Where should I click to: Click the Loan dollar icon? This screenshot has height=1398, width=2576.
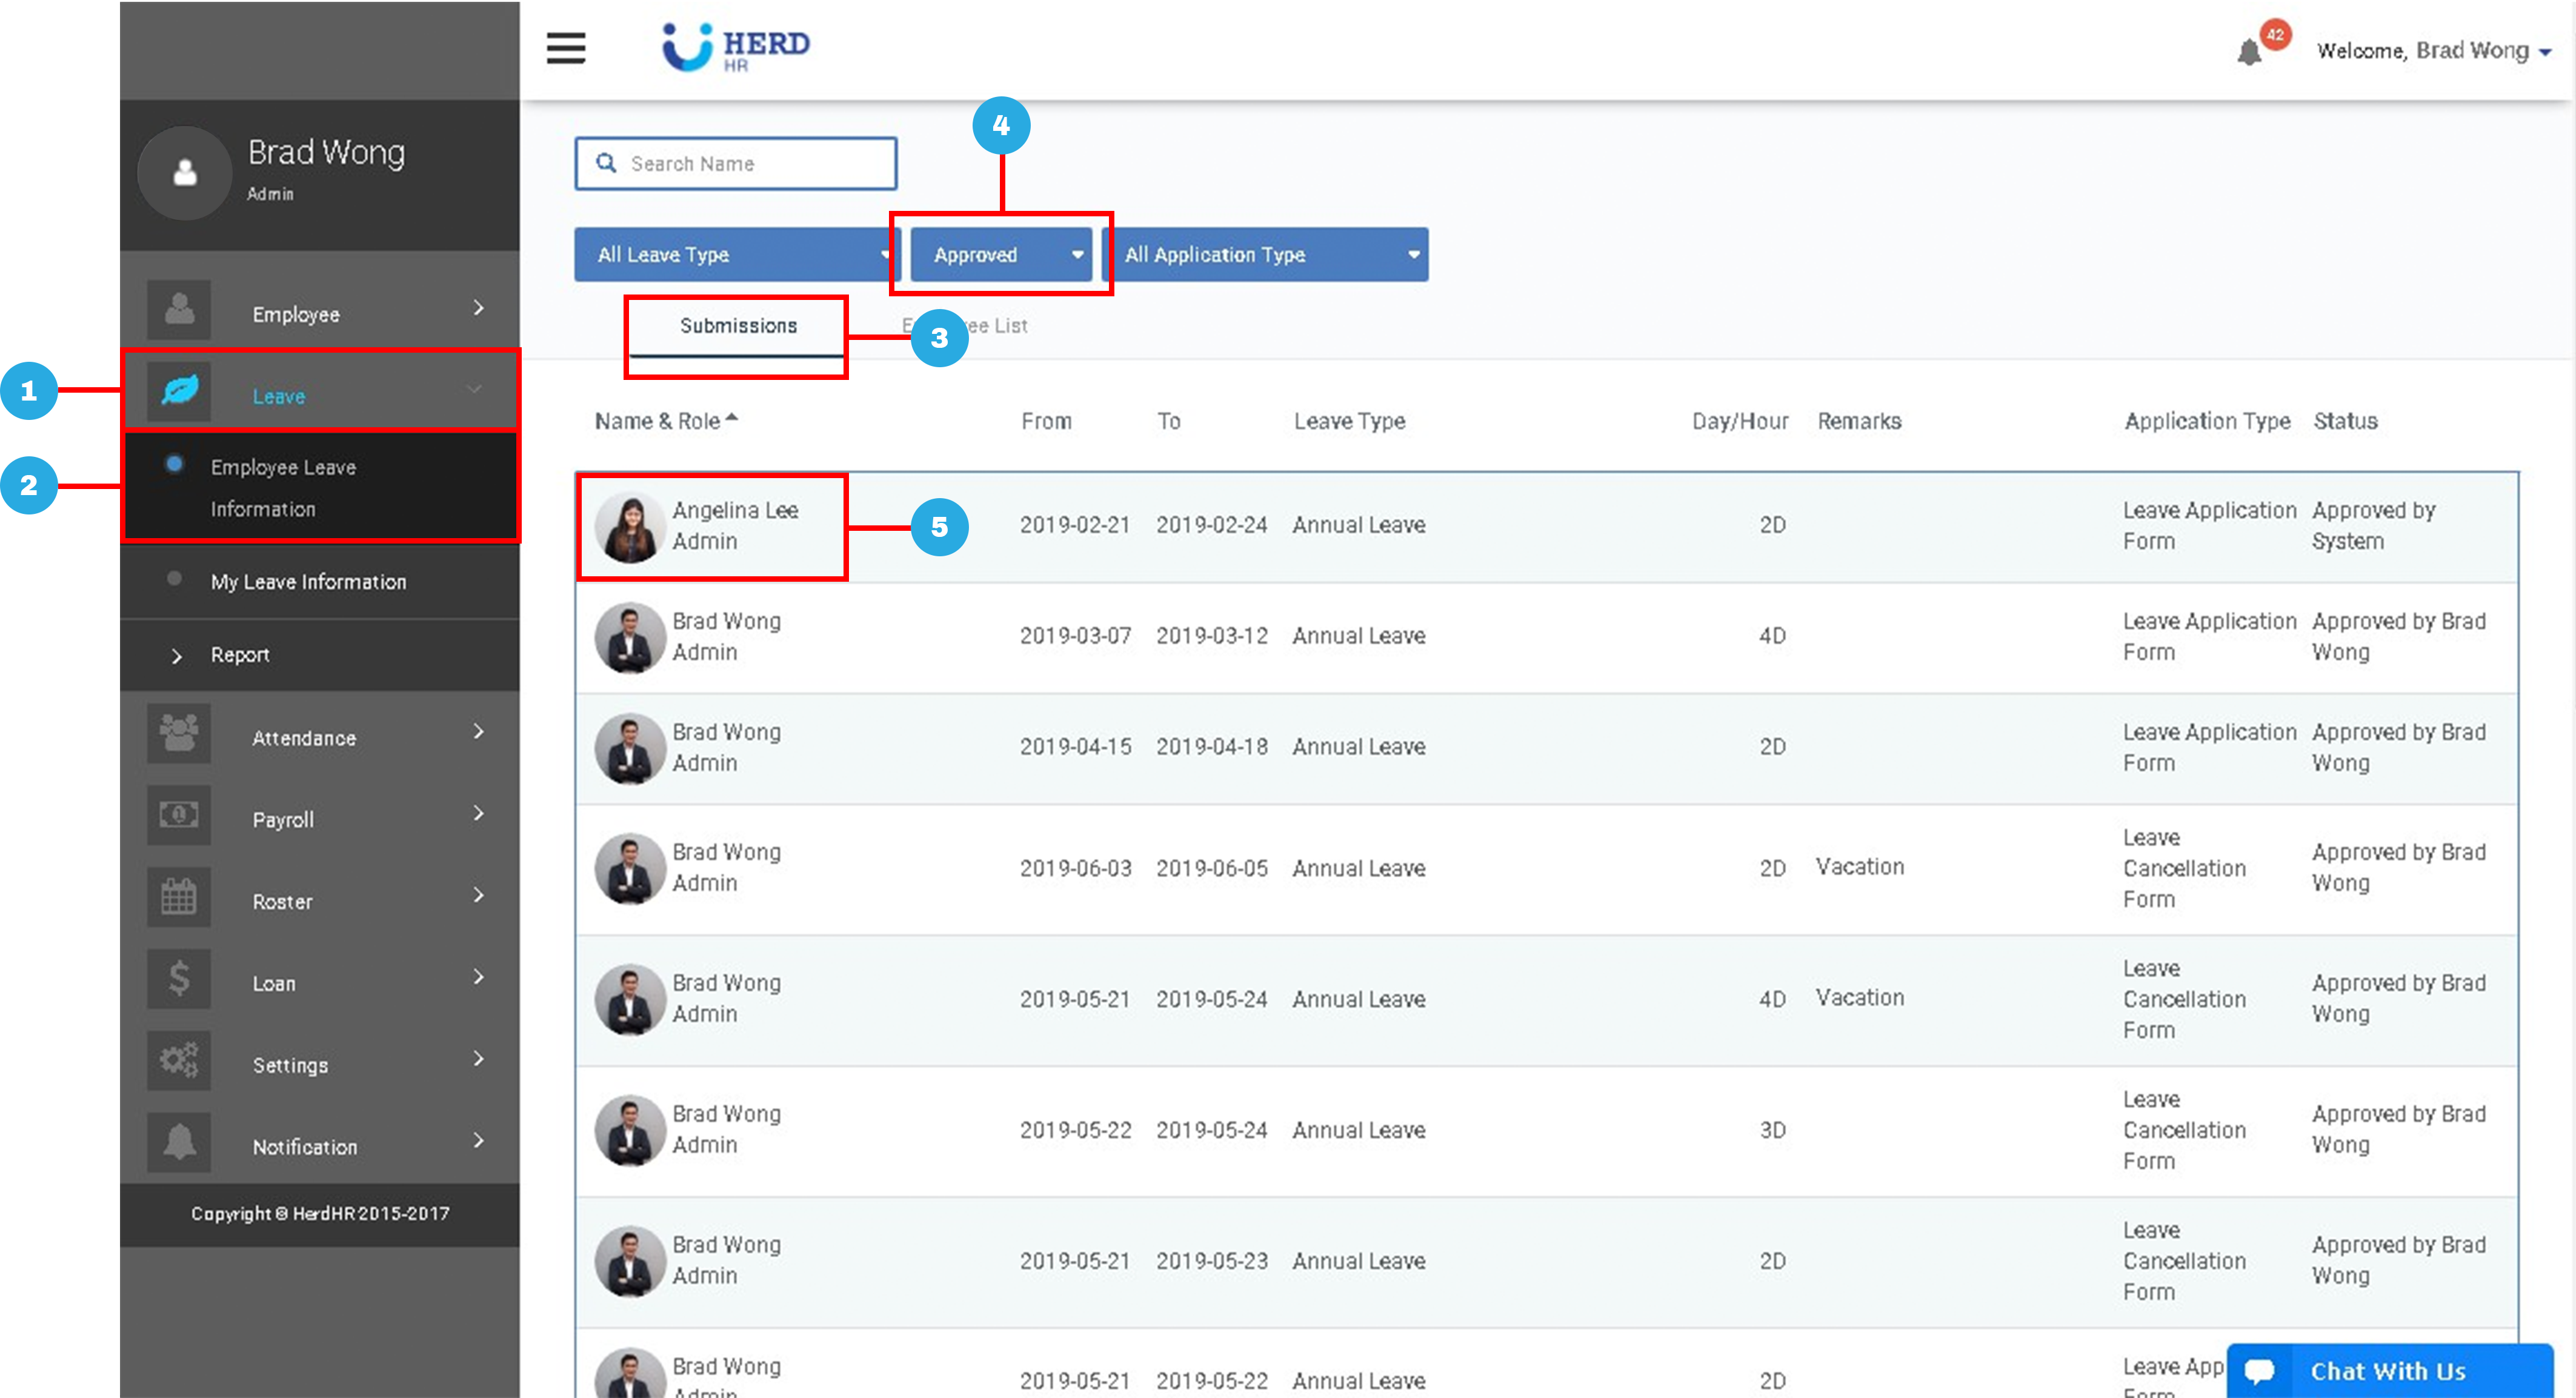click(179, 979)
